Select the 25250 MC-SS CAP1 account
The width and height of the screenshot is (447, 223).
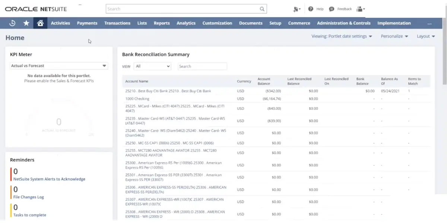[x=169, y=143]
